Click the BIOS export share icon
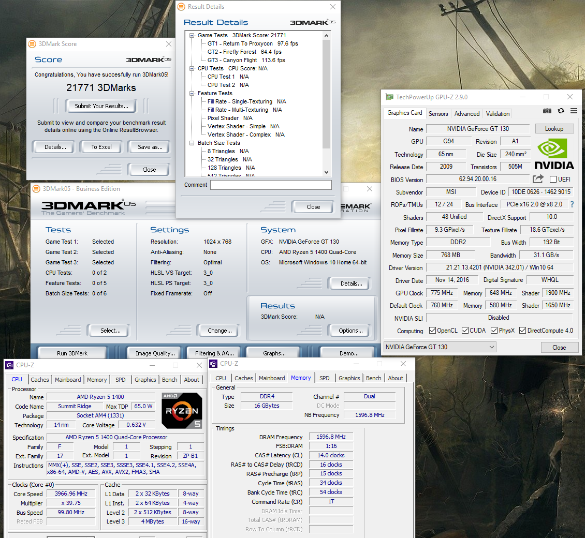This screenshot has height=538, width=585. tap(538, 179)
